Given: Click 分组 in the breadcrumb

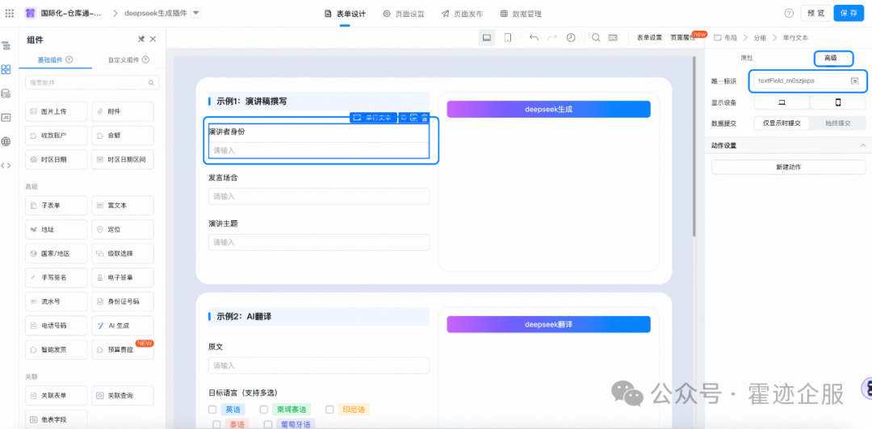Looking at the screenshot, I should pos(760,38).
